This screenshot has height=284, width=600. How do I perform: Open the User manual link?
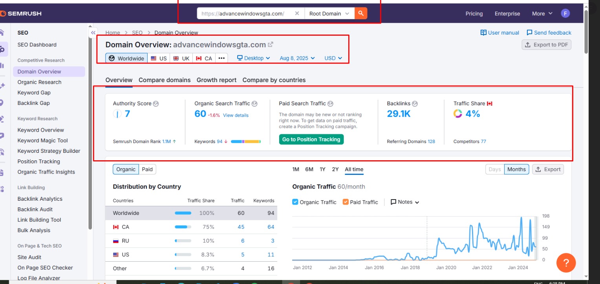coord(500,33)
